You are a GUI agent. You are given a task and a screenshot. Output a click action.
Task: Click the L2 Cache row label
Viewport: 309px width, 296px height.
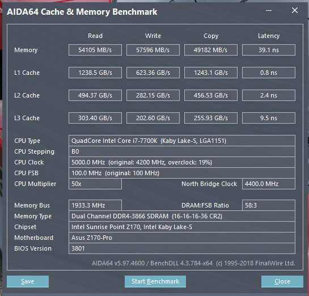point(27,95)
